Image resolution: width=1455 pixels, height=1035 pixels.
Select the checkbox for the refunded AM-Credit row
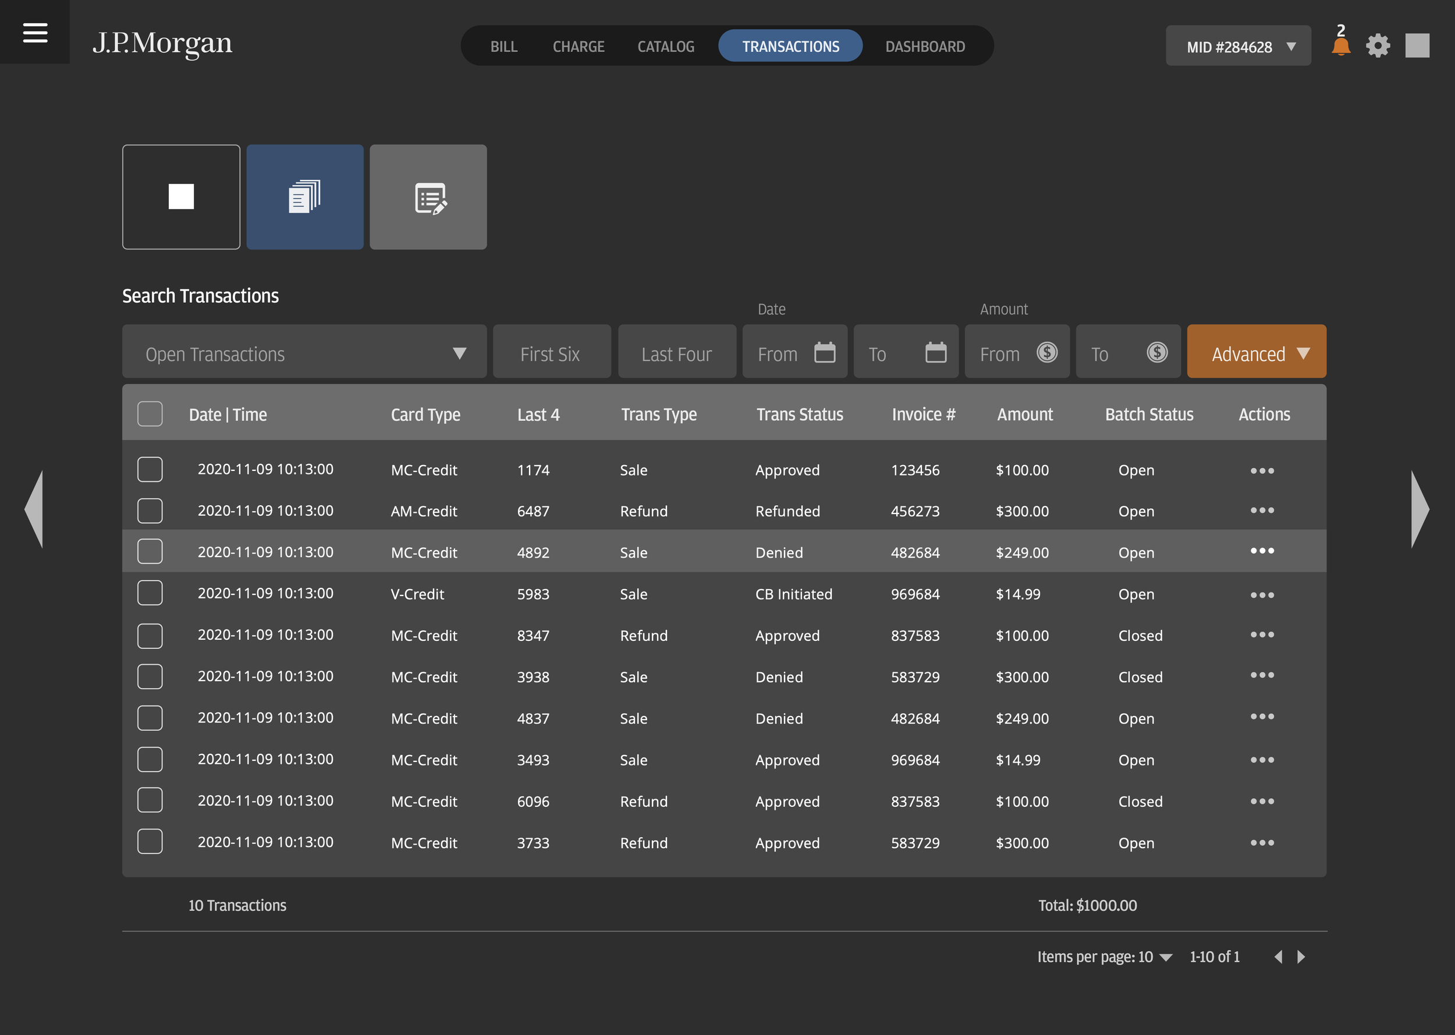click(x=150, y=511)
